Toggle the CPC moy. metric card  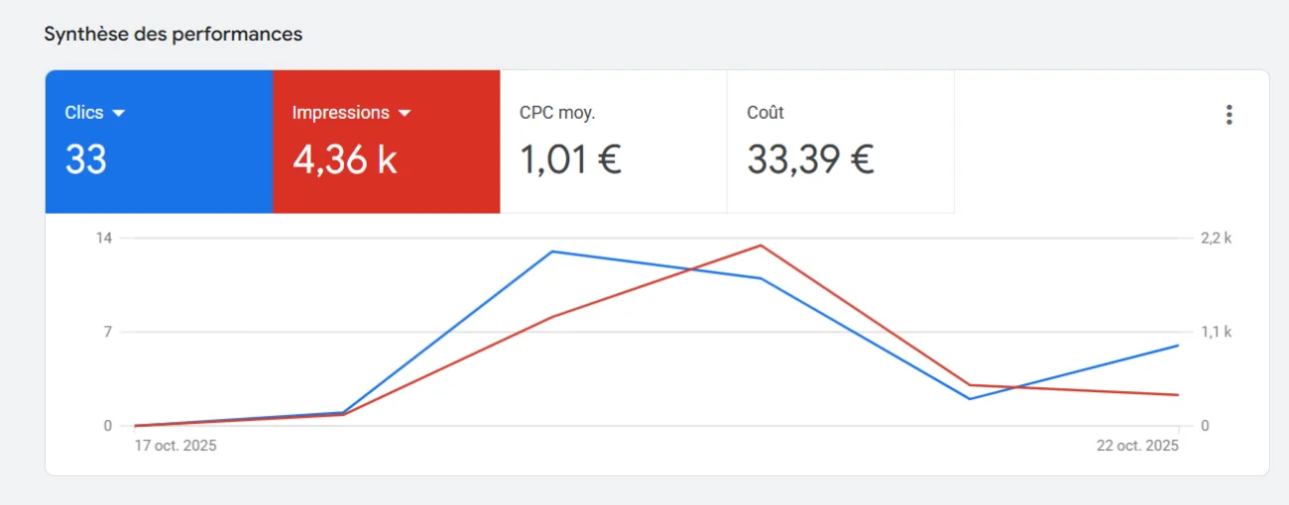[613, 141]
